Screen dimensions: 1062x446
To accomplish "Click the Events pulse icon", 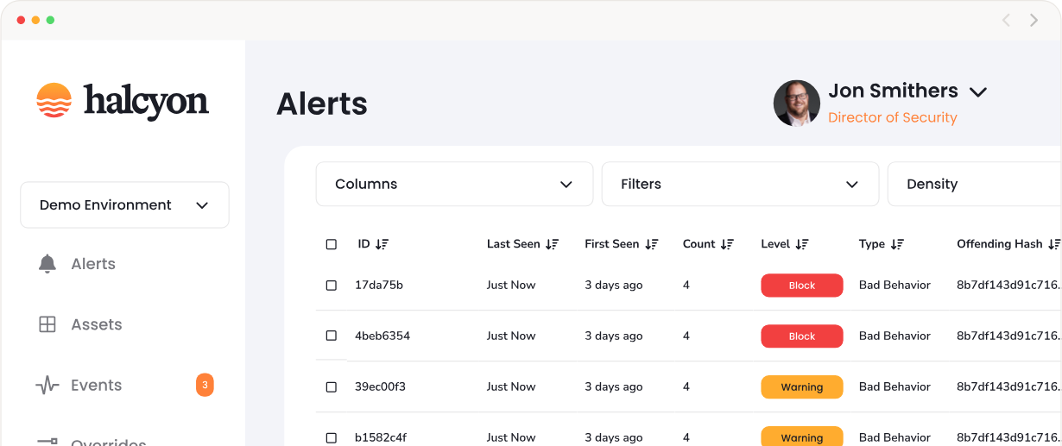I will pos(47,386).
